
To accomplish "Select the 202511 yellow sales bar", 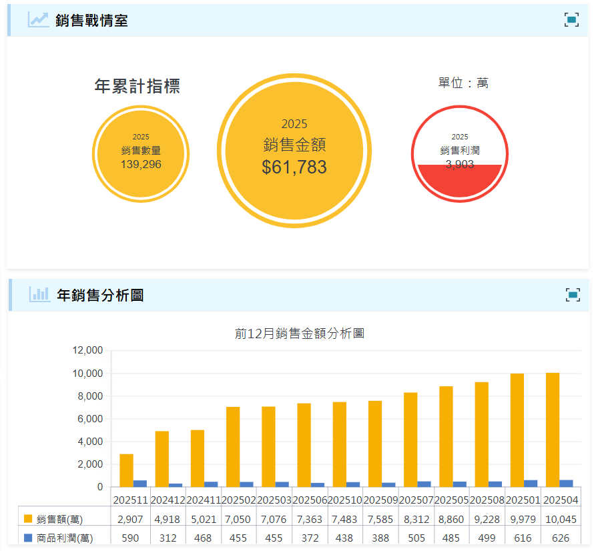I will 126,470.
